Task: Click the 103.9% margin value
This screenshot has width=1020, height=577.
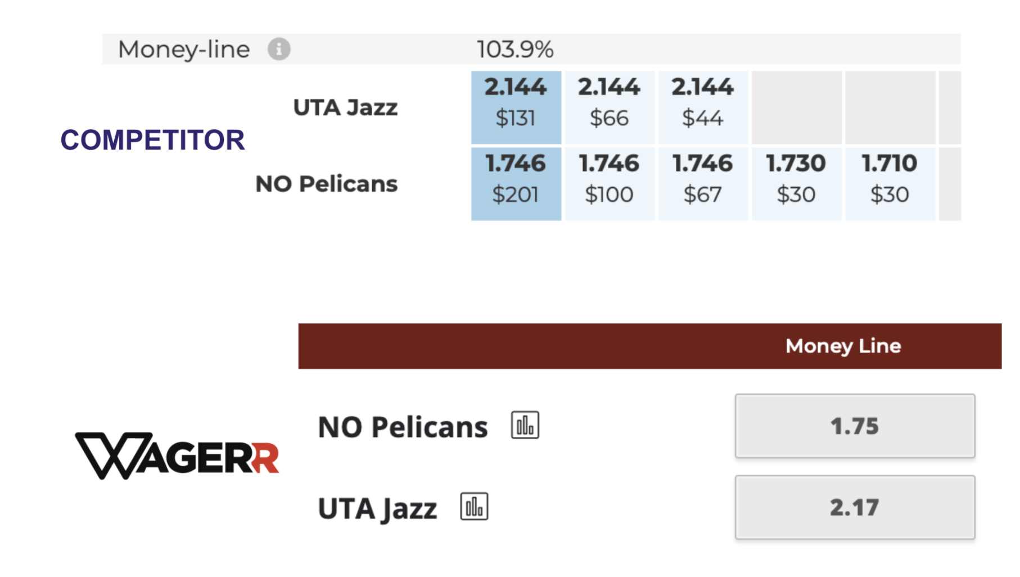Action: coord(515,49)
